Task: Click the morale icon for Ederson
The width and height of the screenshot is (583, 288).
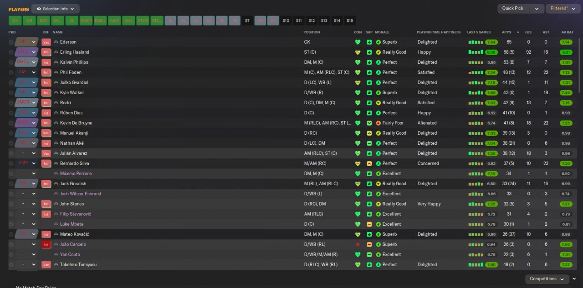Action: pyautogui.click(x=378, y=42)
